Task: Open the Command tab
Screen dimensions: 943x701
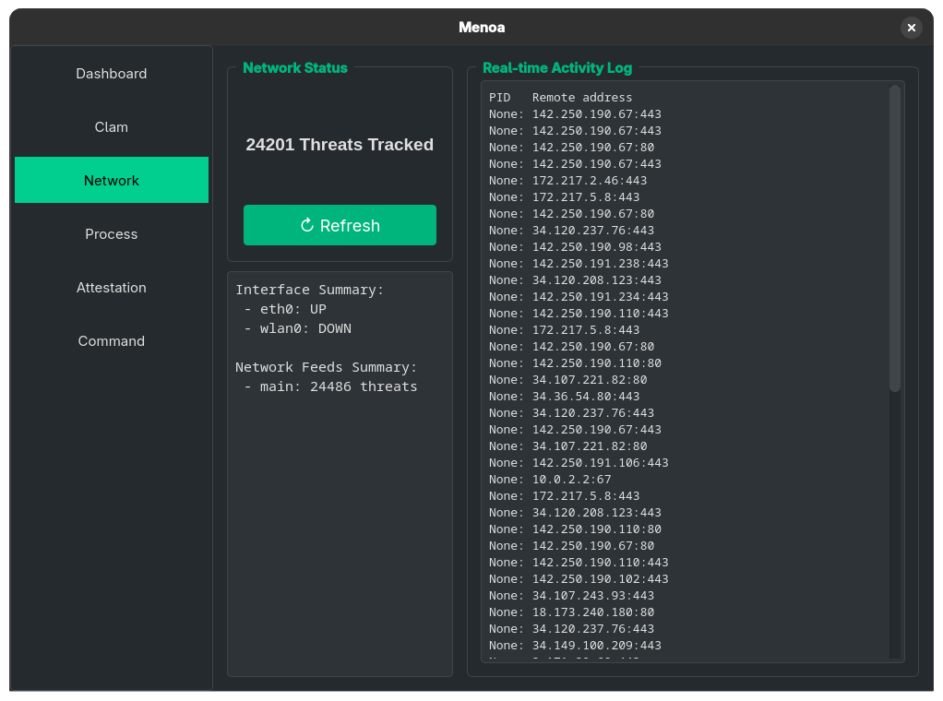Action: click(112, 341)
